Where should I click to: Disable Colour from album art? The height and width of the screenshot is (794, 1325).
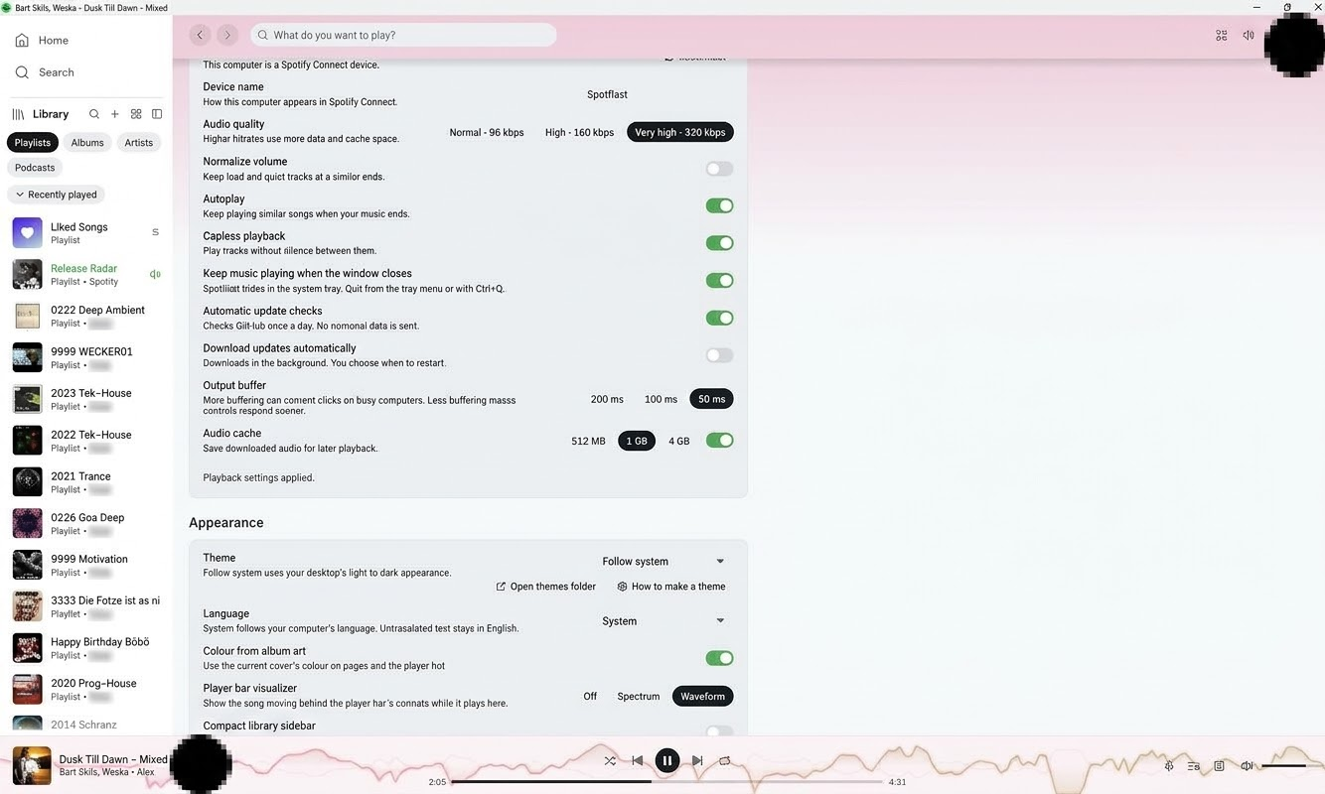[x=719, y=658]
